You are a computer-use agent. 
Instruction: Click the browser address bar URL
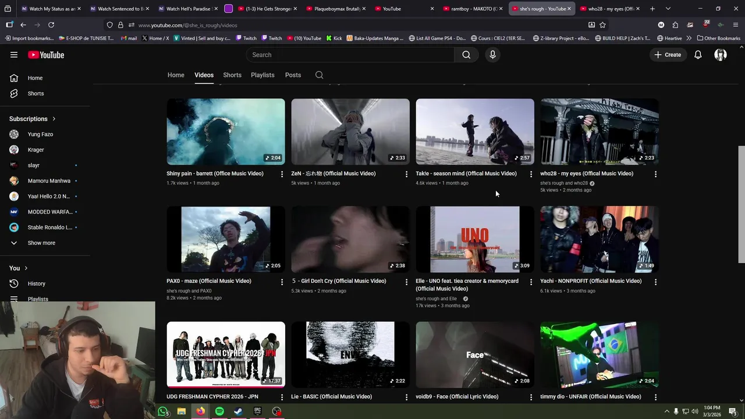(187, 25)
